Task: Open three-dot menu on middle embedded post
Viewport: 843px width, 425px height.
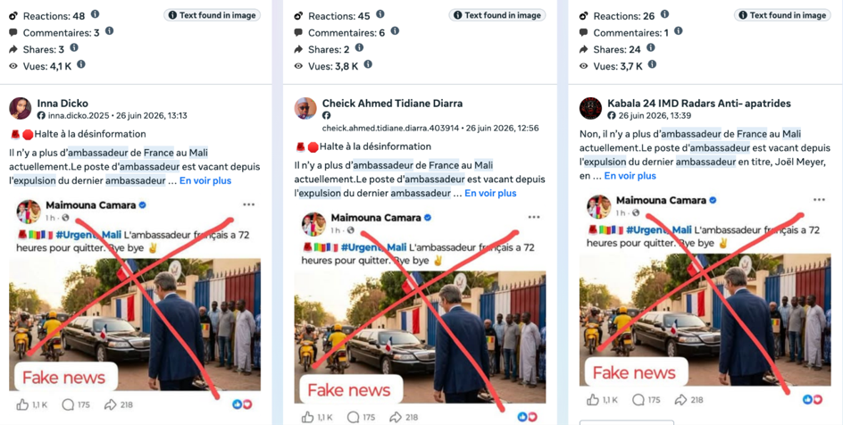Action: (x=534, y=218)
